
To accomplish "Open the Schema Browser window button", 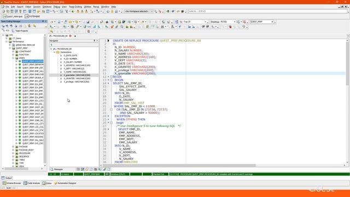I will click(12, 183).
